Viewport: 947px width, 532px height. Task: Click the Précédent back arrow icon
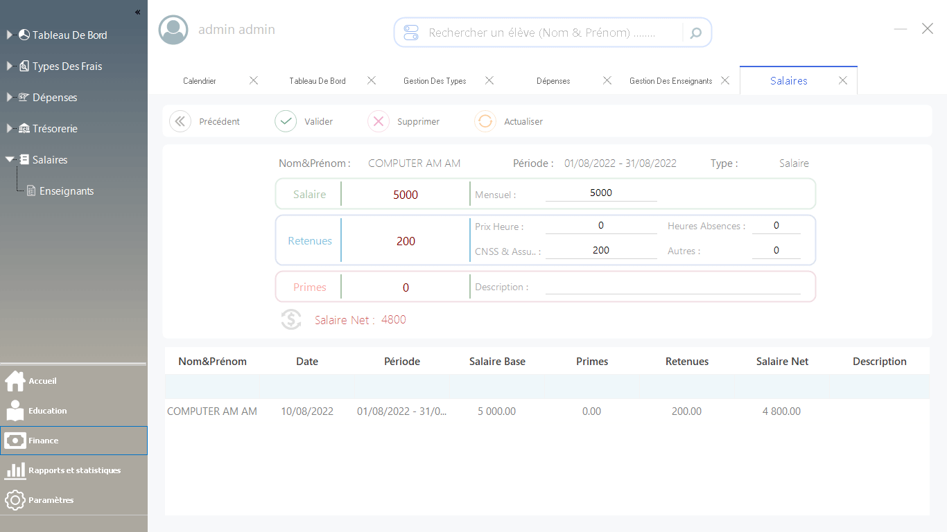[180, 121]
